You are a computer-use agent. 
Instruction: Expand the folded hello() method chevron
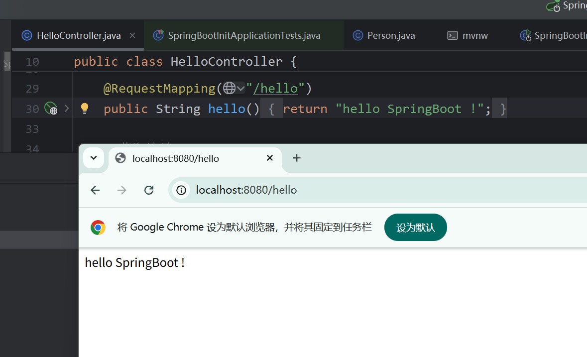click(67, 108)
